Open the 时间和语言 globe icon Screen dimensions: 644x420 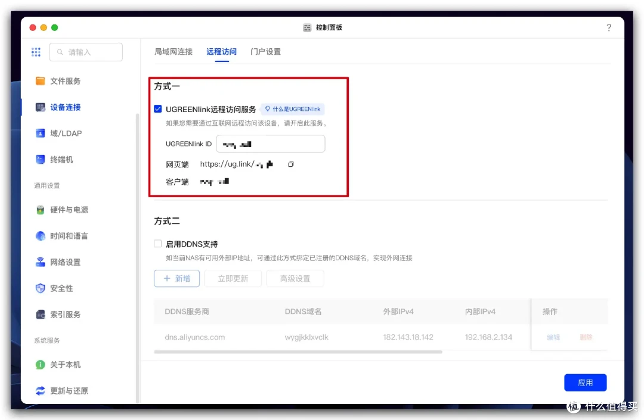[41, 236]
